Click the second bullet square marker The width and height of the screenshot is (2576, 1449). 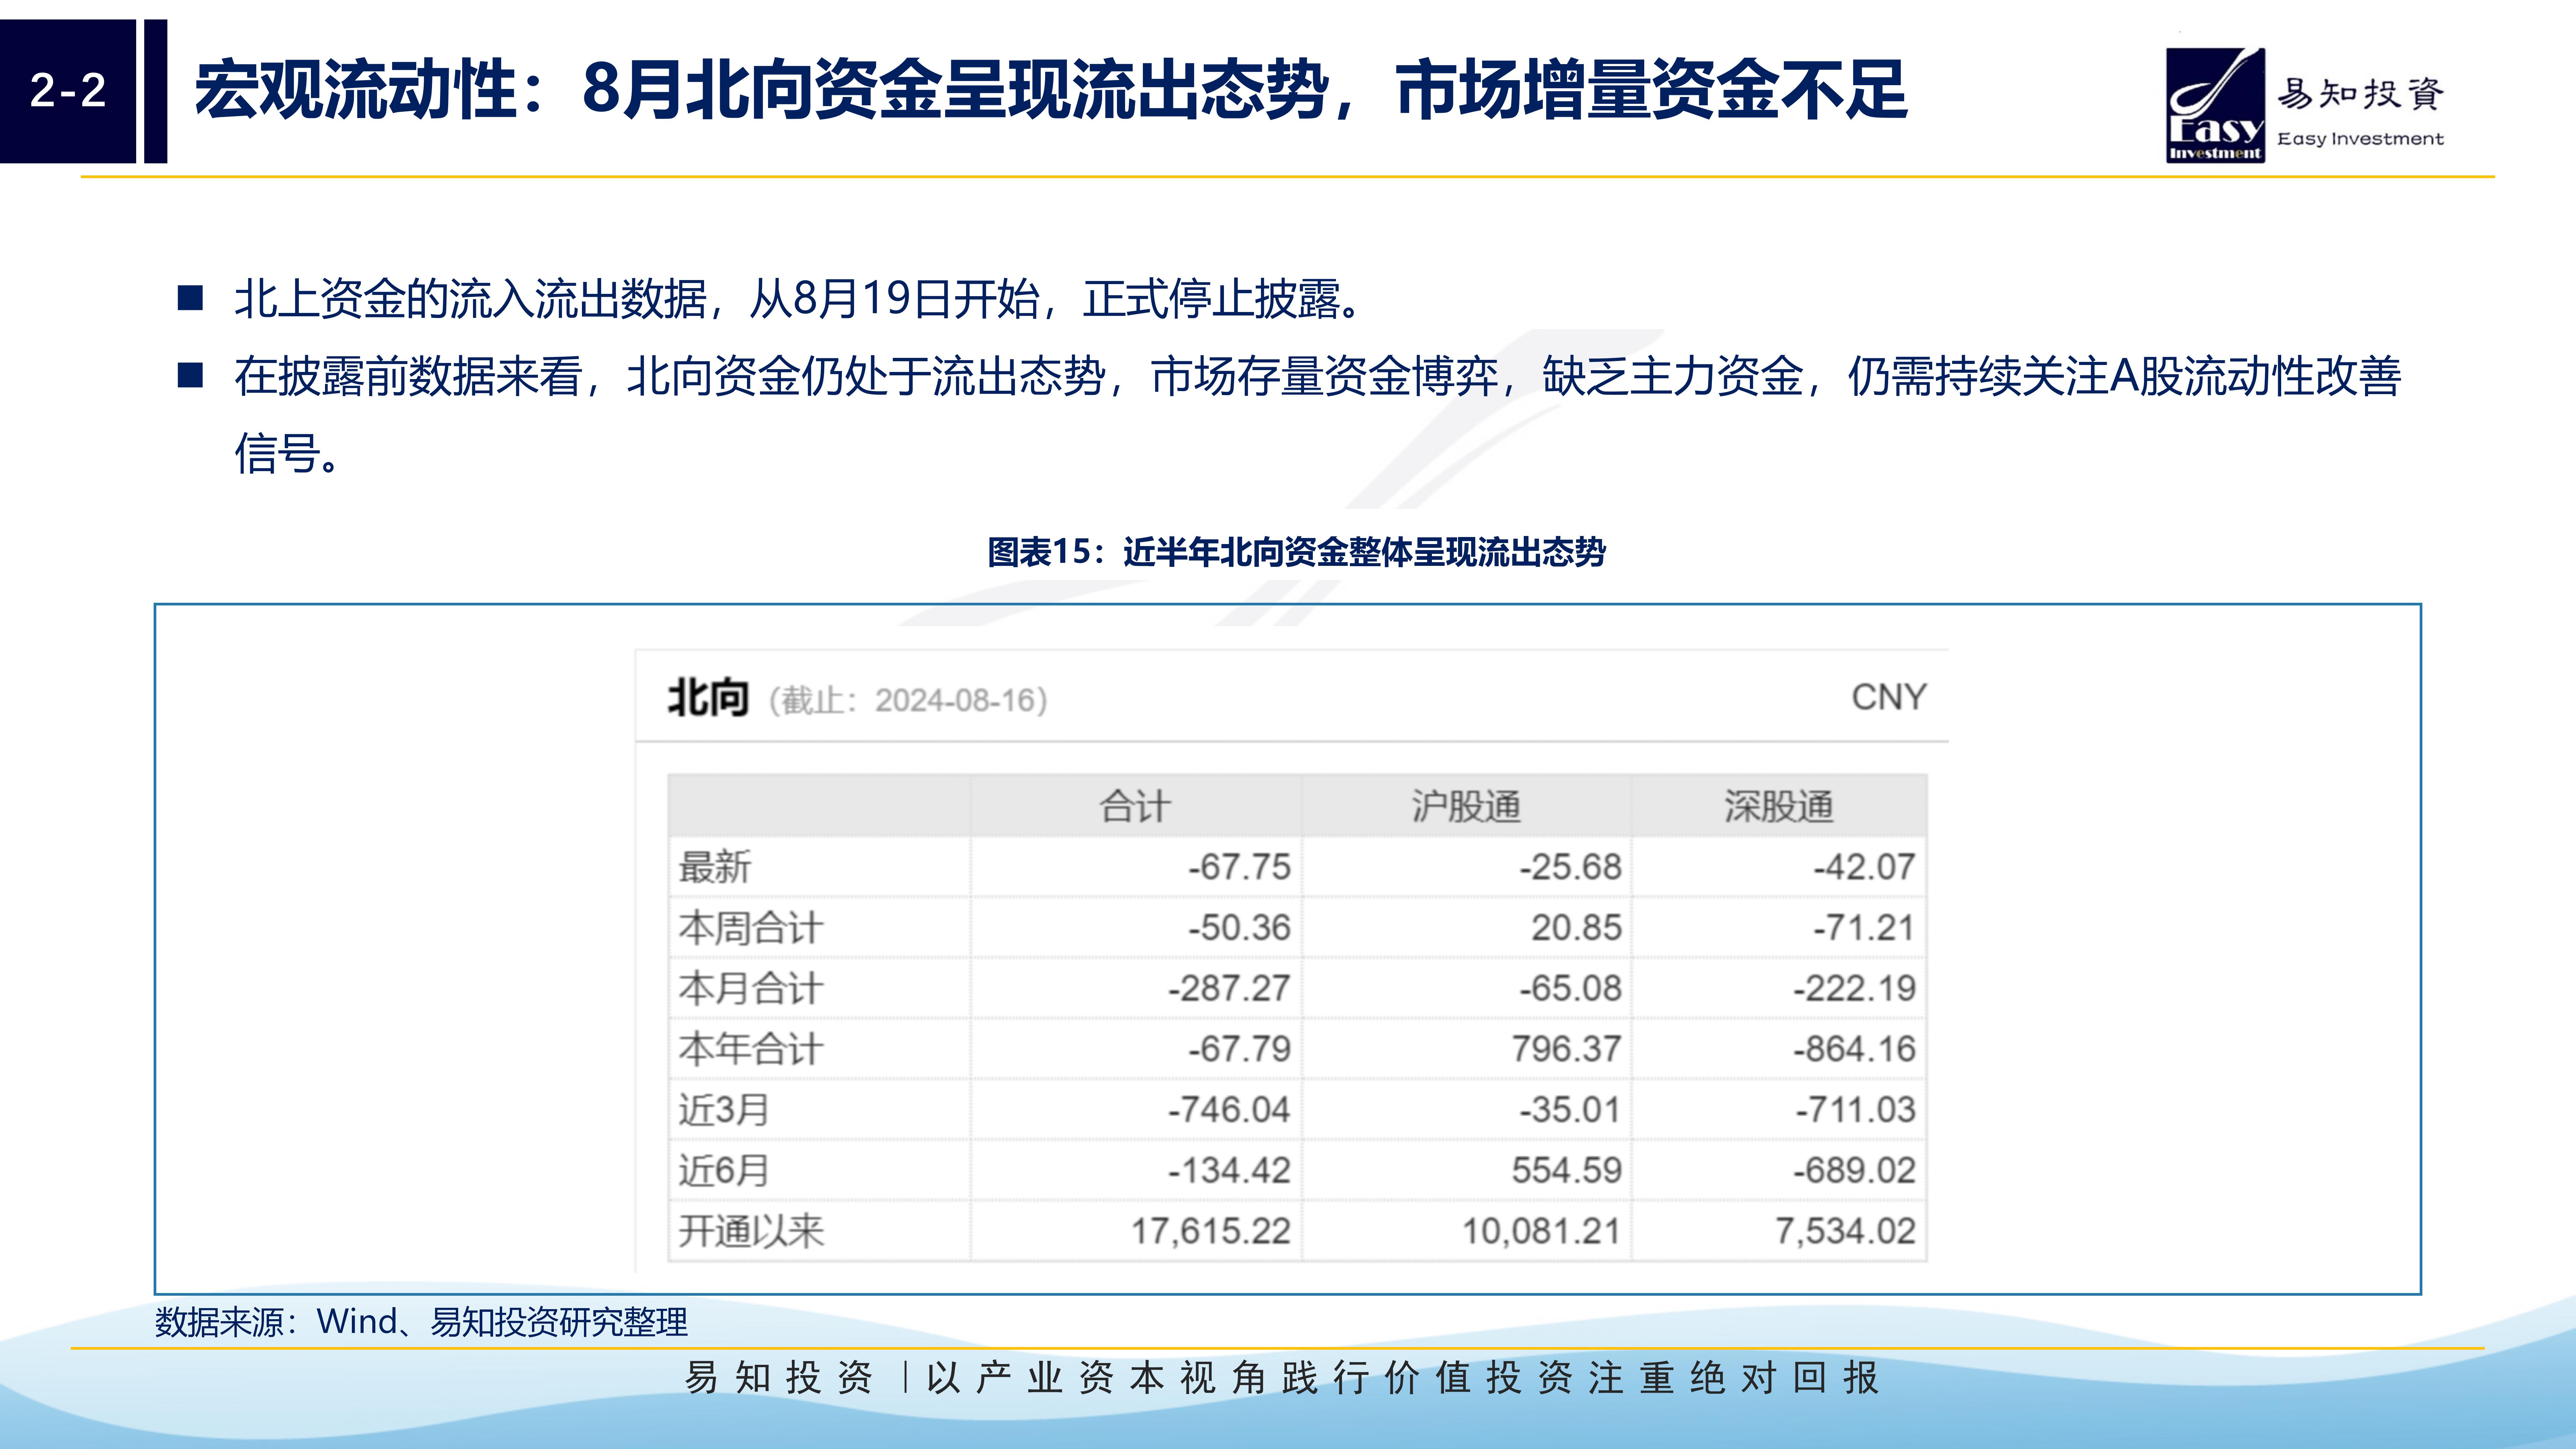click(190, 375)
